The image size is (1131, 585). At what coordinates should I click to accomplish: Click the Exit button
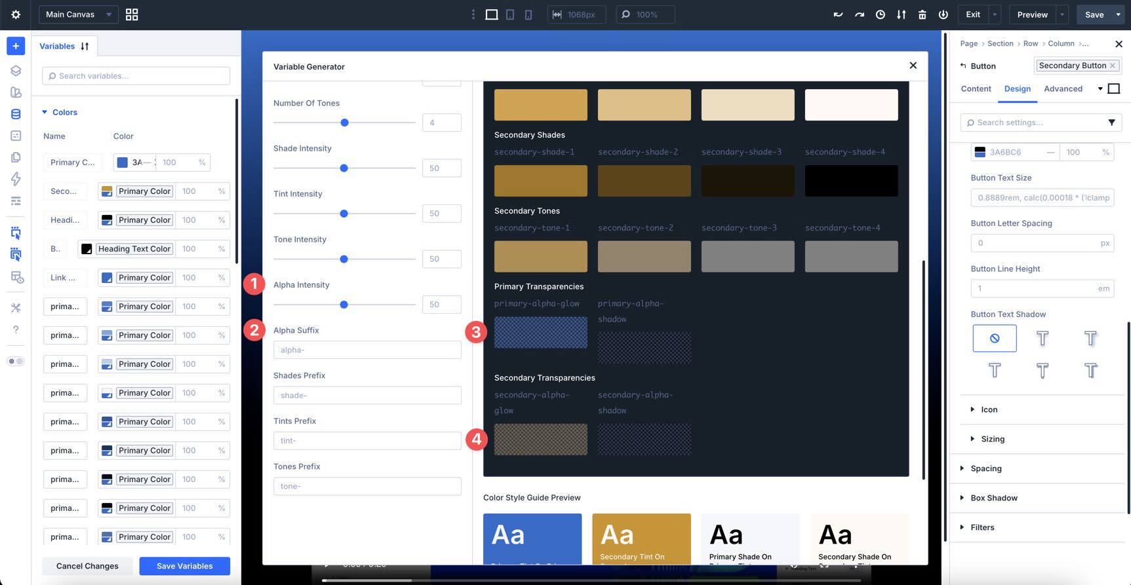(x=973, y=14)
